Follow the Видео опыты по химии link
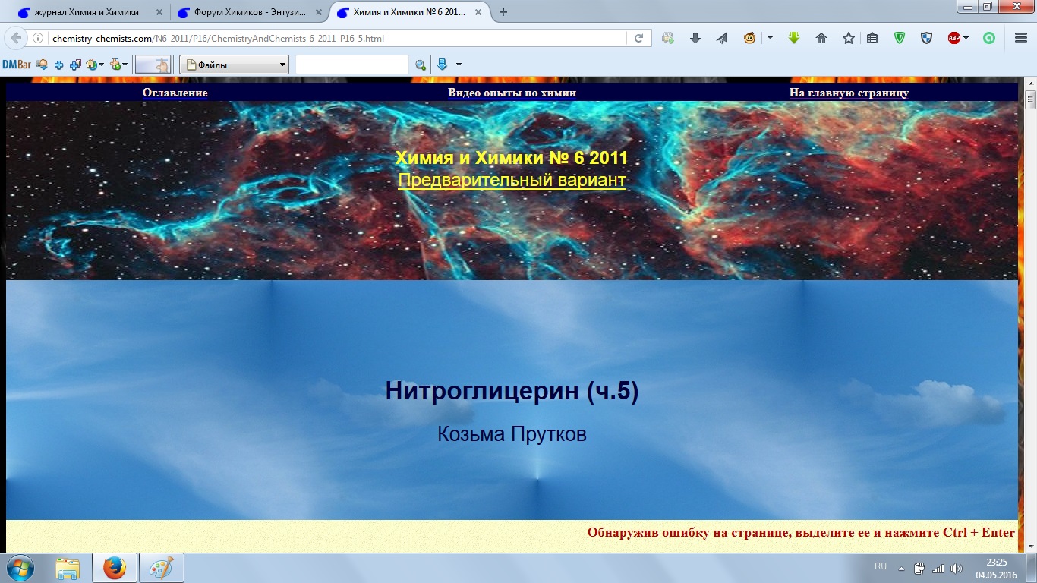This screenshot has width=1037, height=583. tap(512, 93)
